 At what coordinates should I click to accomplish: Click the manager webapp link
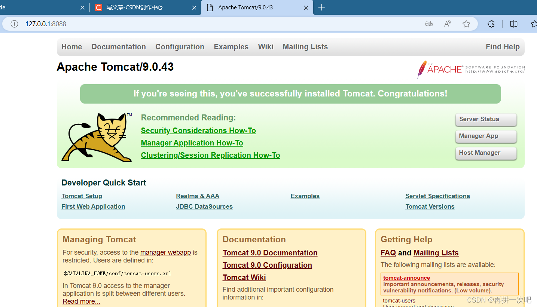pos(165,252)
